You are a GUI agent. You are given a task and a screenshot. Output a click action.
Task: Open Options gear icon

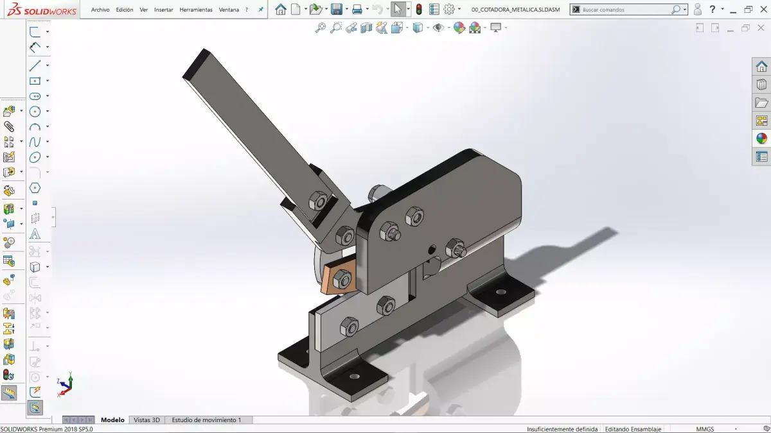[449, 10]
